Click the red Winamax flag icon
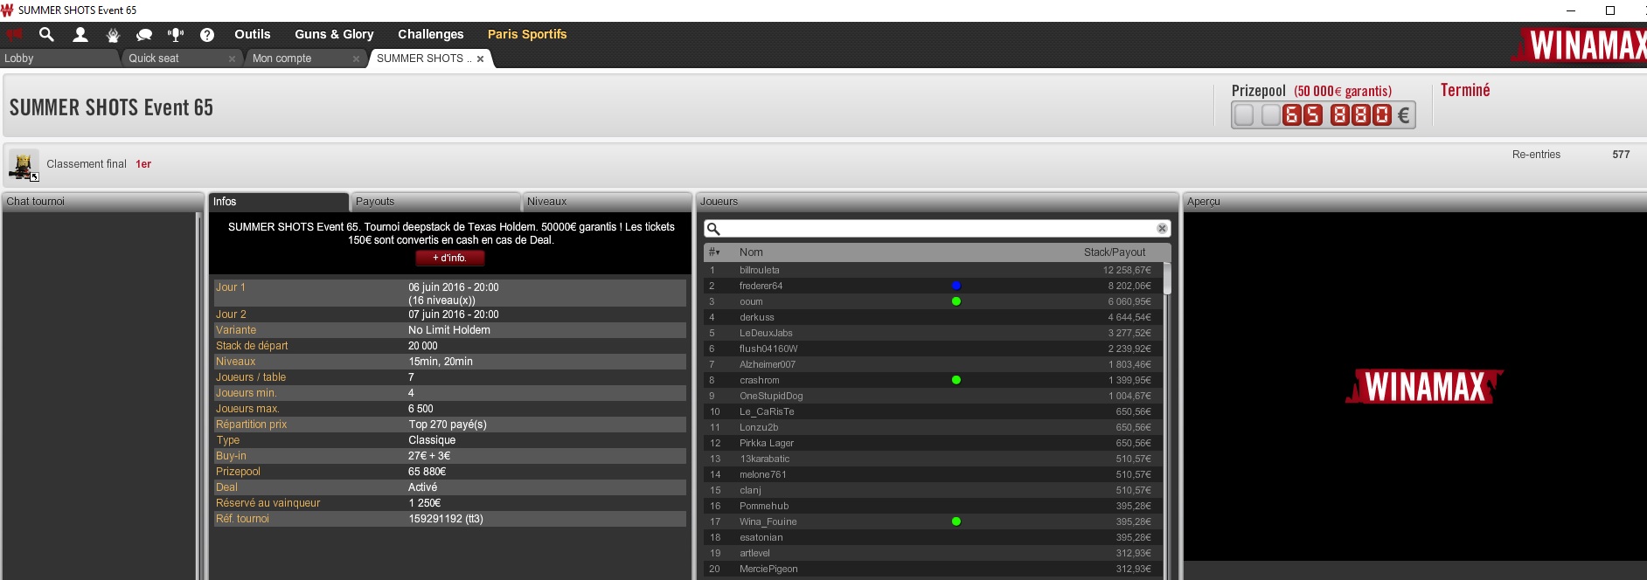The height and width of the screenshot is (580, 1647). click(14, 34)
